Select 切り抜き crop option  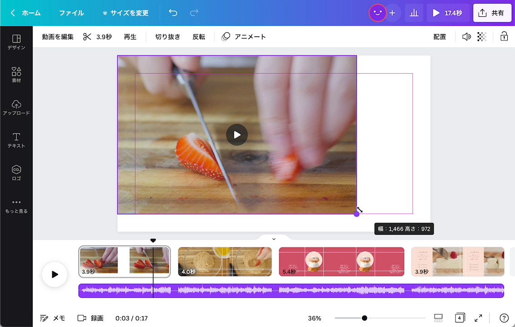(x=168, y=37)
